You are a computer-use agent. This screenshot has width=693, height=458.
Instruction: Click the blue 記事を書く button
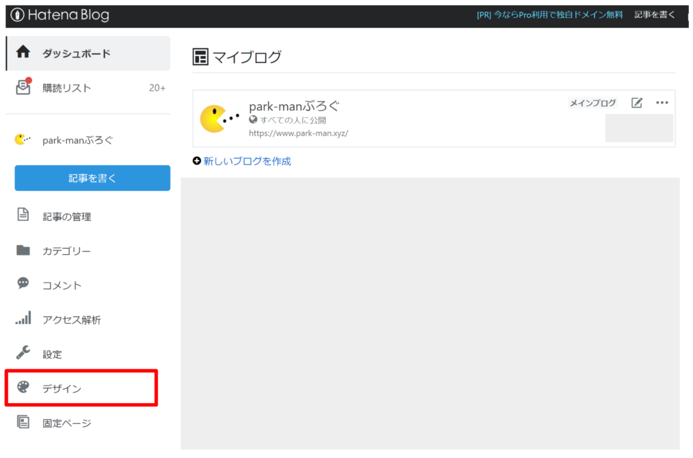(x=92, y=178)
